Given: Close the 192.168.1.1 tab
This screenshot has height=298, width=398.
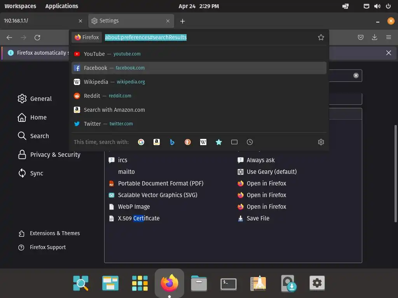Looking at the screenshot, I should point(80,21).
